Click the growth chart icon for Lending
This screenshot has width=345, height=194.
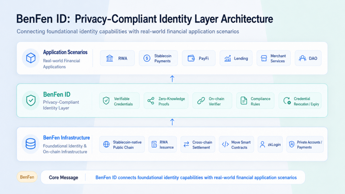point(227,58)
